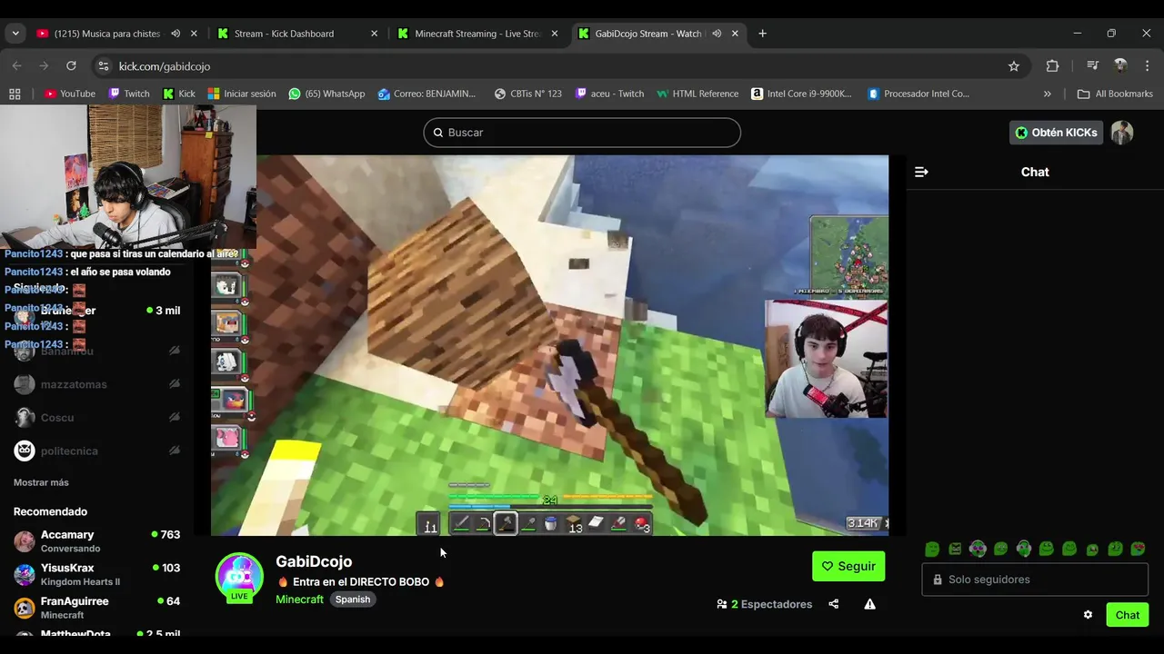Open YisusKrax recommended channel
Screen dimensions: 1164x654
[x=96, y=574]
